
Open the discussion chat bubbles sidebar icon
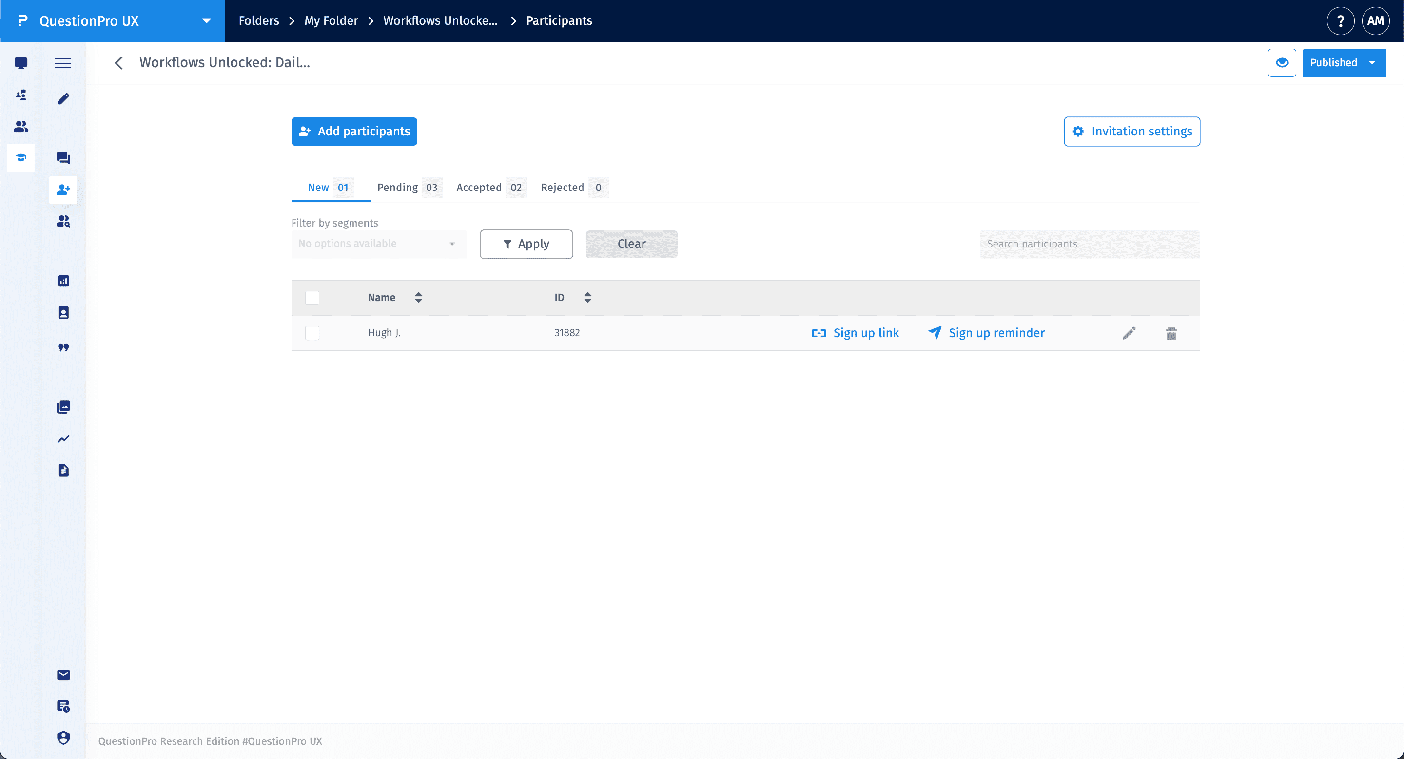pos(63,158)
